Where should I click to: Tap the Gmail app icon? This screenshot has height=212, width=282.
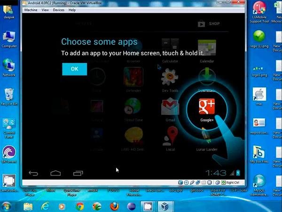(170, 106)
